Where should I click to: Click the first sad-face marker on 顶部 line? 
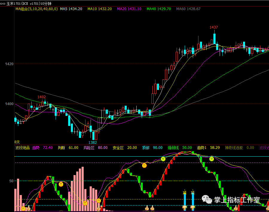(x=163, y=159)
